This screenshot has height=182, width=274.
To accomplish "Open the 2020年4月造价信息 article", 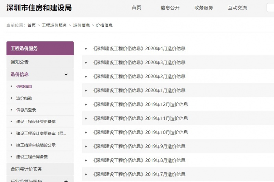I will pos(139,48).
